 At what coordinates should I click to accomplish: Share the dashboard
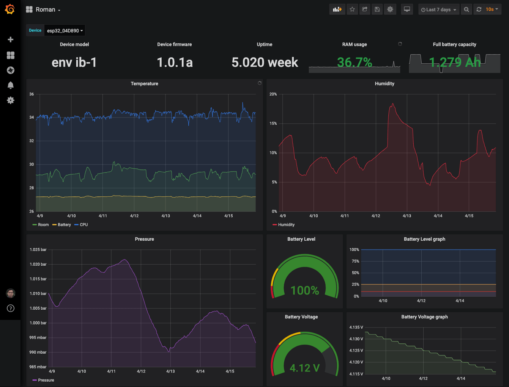pyautogui.click(x=365, y=9)
